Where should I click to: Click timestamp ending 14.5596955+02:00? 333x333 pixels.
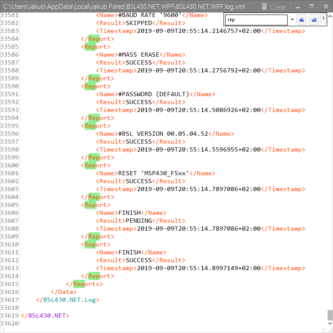click(199, 149)
